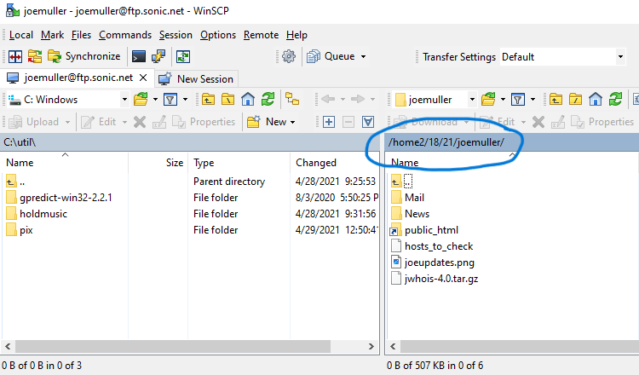Select the remote public_html link
The image size is (639, 375).
pyautogui.click(x=424, y=230)
